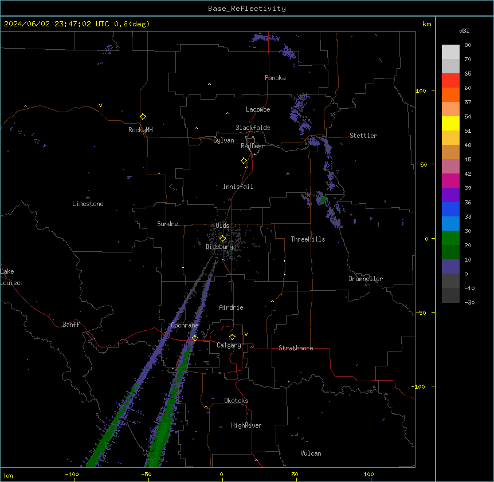Click the HighRiver town label
Image resolution: width=494 pixels, height=482 pixels.
pyautogui.click(x=246, y=425)
